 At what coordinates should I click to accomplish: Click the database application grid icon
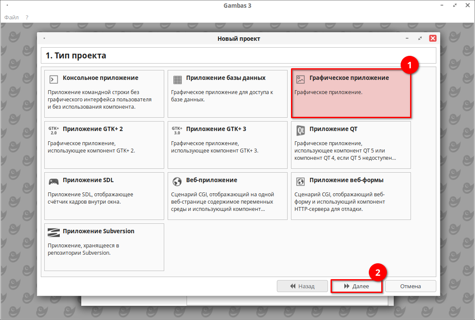[178, 79]
